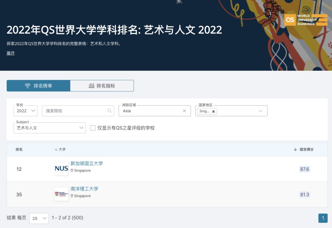The height and width of the screenshot is (228, 332).
Task: Switch to the 排名指标 tab
Action: coord(102,86)
